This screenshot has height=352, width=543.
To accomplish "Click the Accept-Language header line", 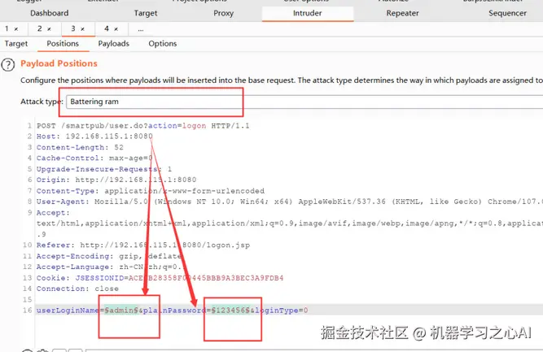I will click(x=112, y=267).
